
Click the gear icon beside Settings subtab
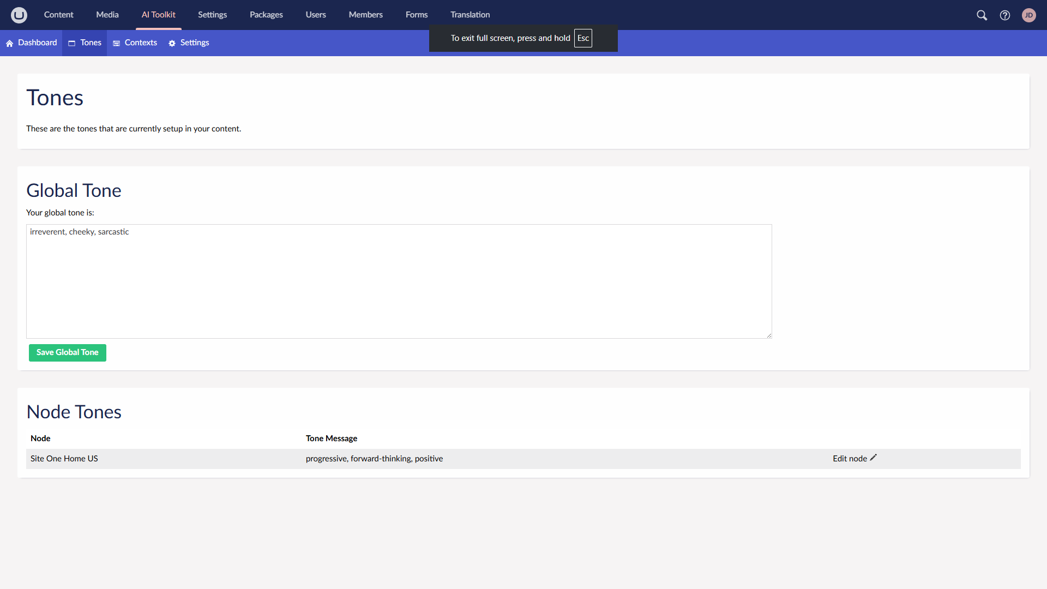point(172,43)
